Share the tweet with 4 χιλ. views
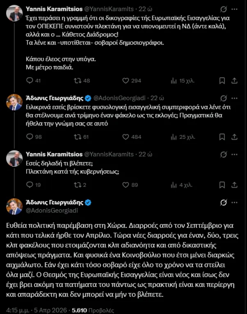Screen dimensions: 247x314 tap(234, 185)
